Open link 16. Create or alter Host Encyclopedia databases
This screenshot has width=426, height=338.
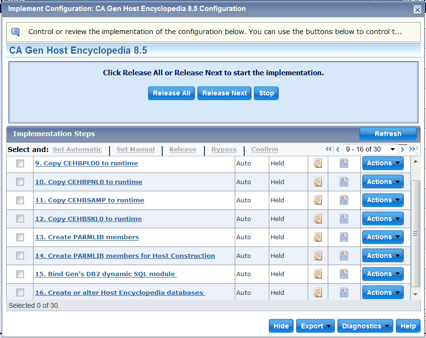[120, 293]
